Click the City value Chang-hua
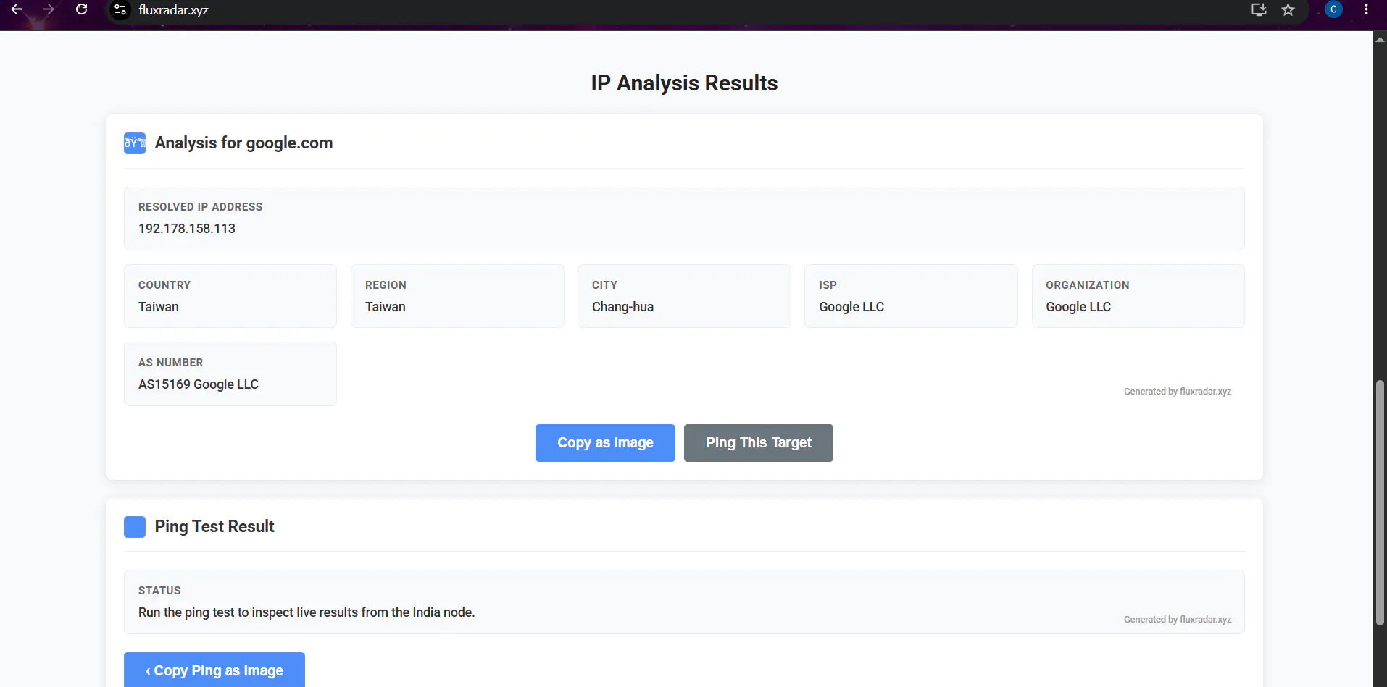The width and height of the screenshot is (1387, 687). 622,307
